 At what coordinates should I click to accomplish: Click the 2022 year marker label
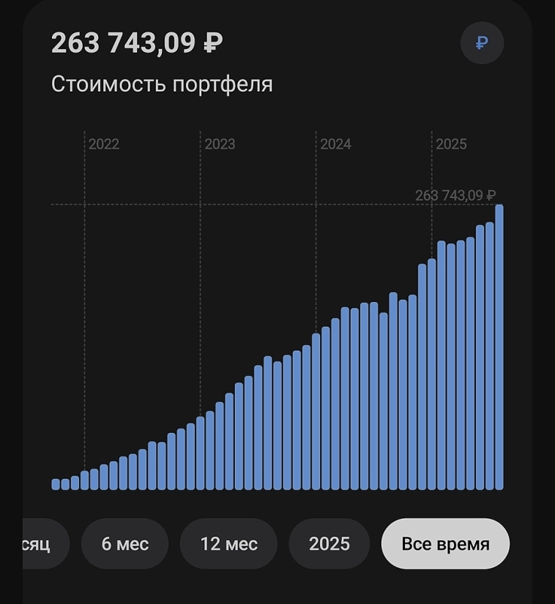coord(103,144)
